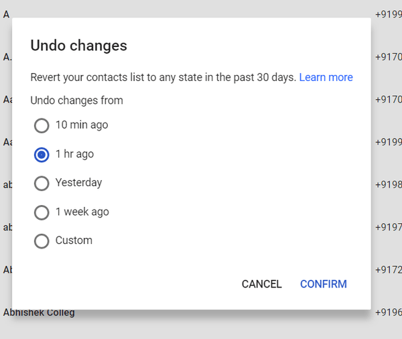Viewport: 402px width, 339px height.
Task: Click the 'Undo changes from' label
Action: point(76,100)
